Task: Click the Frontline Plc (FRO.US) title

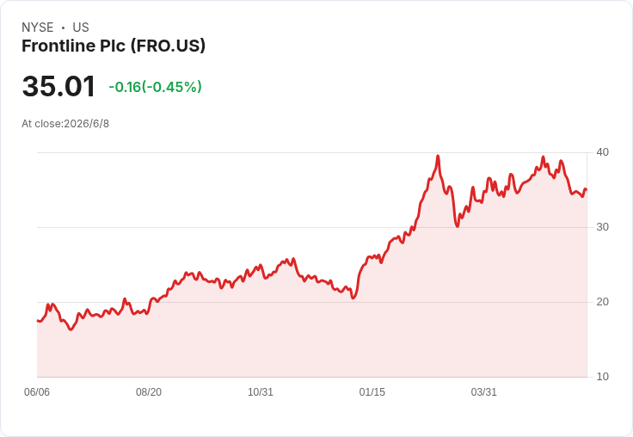Action: tap(114, 46)
